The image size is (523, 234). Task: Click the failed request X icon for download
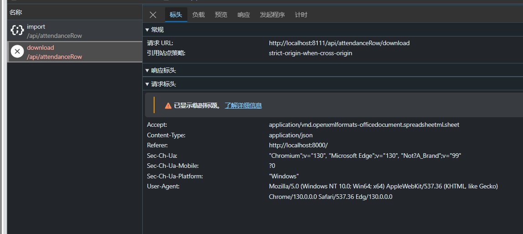tap(17, 52)
